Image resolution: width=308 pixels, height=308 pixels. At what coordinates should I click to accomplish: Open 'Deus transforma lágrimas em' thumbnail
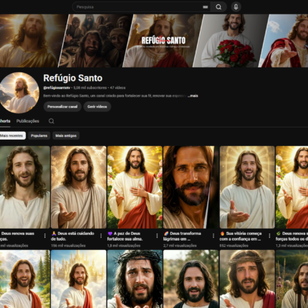pos(191,187)
